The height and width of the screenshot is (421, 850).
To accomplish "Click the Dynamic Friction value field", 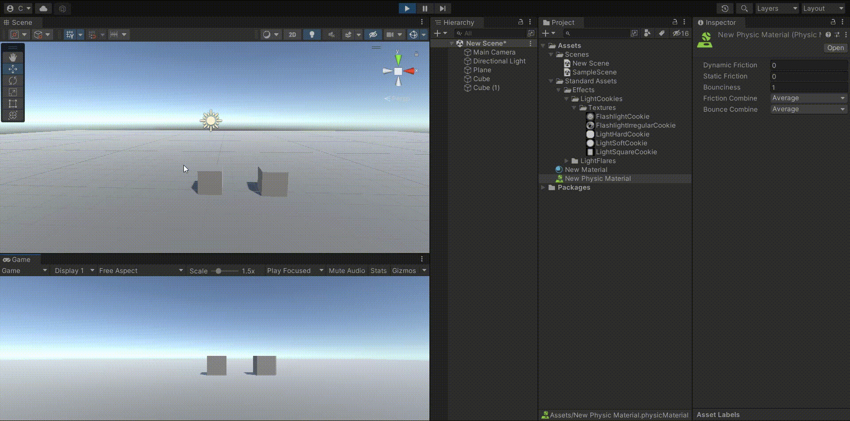I will pos(809,65).
